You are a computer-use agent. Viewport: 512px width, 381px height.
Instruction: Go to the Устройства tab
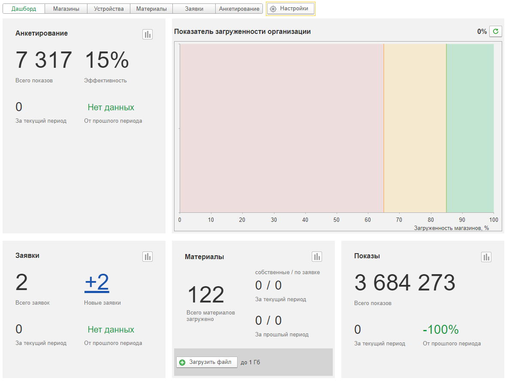tap(109, 9)
